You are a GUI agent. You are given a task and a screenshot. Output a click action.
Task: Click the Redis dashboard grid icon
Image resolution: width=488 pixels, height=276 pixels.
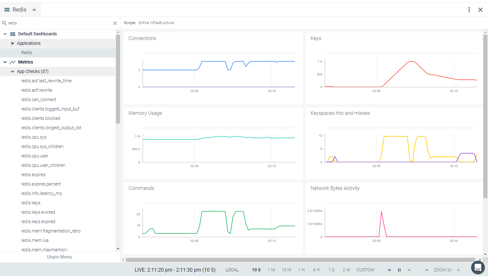coord(7,10)
